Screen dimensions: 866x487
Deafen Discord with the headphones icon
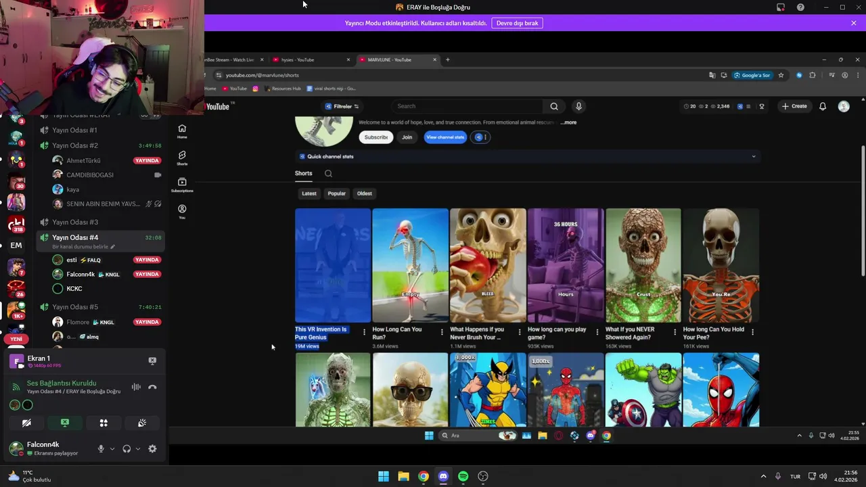(x=127, y=448)
